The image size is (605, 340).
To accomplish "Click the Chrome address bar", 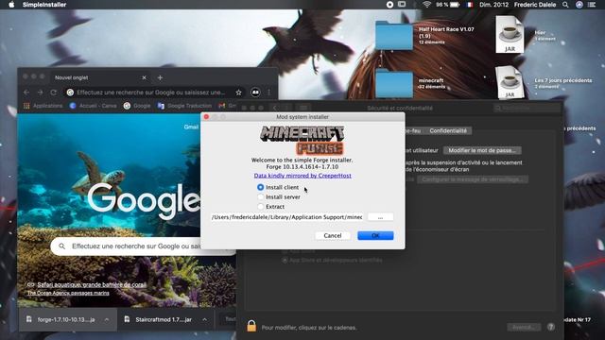I will point(150,93).
